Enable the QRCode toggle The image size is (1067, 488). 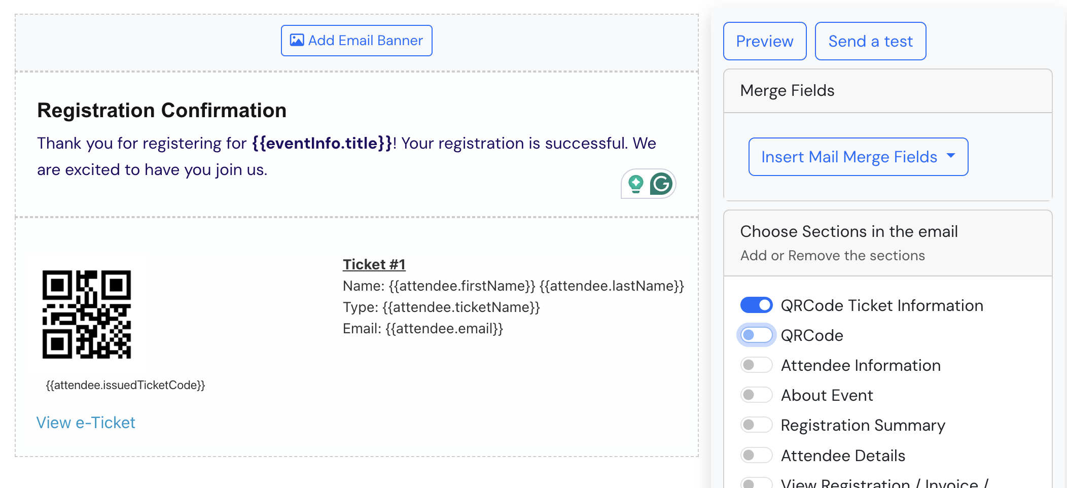756,335
